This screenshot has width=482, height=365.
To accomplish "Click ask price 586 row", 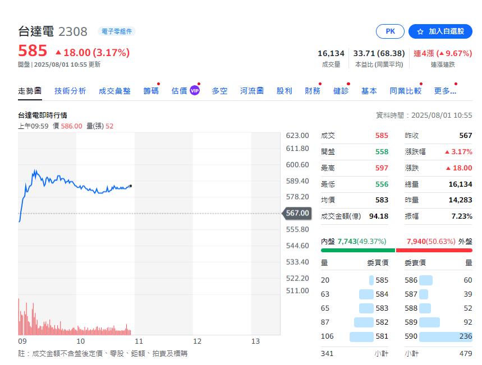I will click(x=438, y=280).
